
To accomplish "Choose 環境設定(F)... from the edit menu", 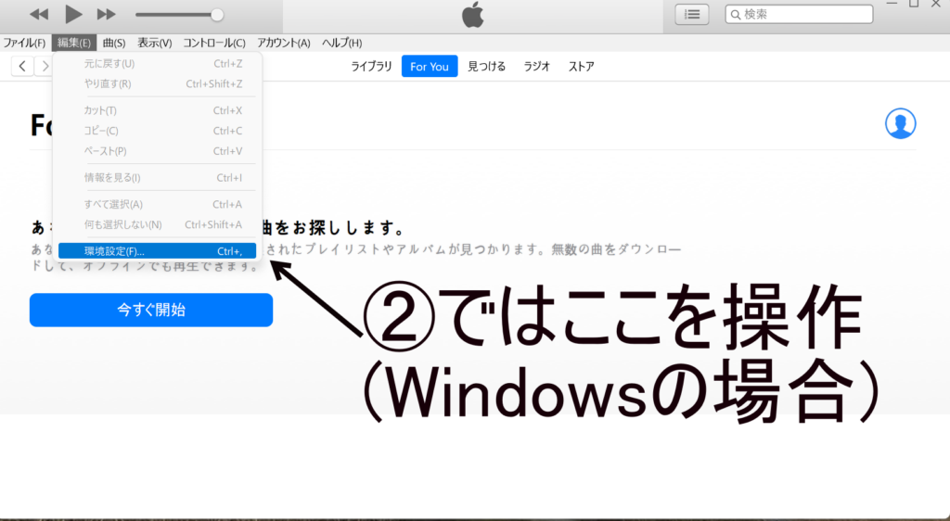I will point(158,251).
